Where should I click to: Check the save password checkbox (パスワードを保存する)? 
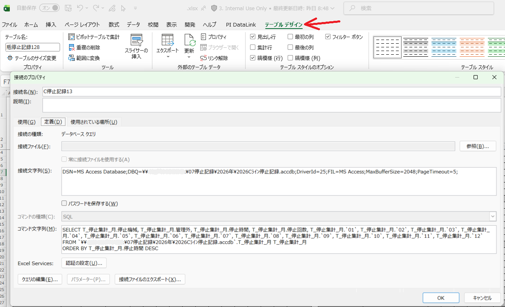pos(64,203)
